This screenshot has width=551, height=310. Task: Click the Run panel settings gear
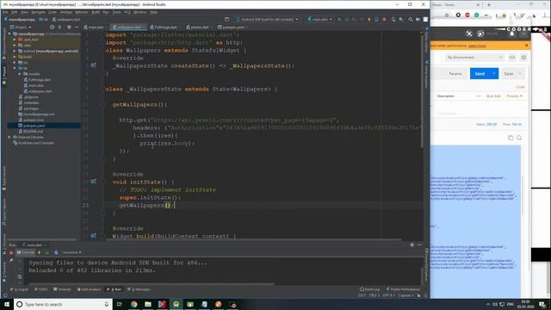point(412,245)
